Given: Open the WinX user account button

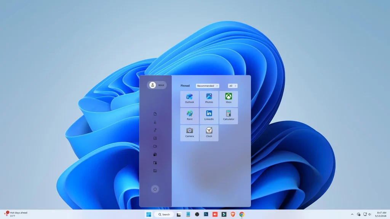Looking at the screenshot, I should [157, 85].
